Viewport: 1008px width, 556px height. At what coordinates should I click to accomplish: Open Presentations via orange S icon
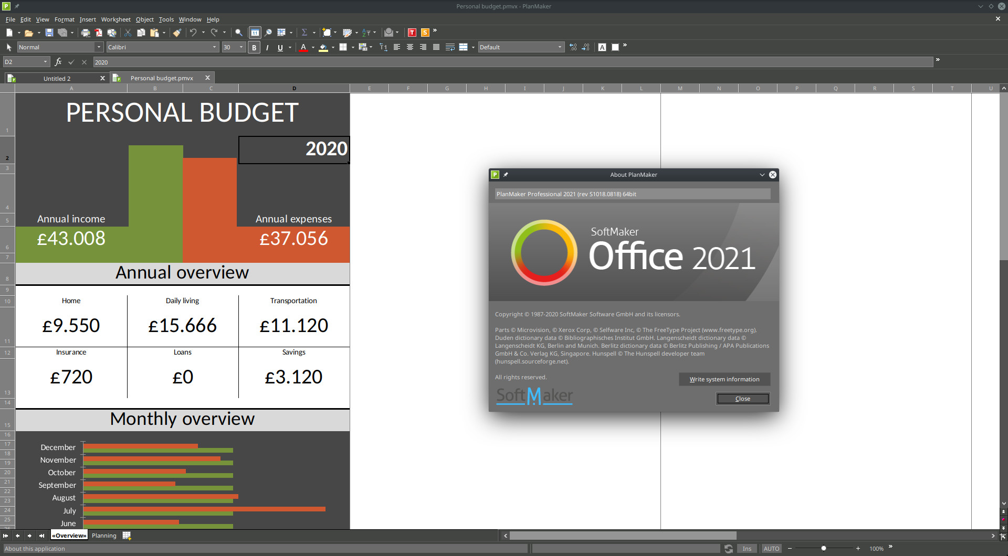(x=425, y=33)
